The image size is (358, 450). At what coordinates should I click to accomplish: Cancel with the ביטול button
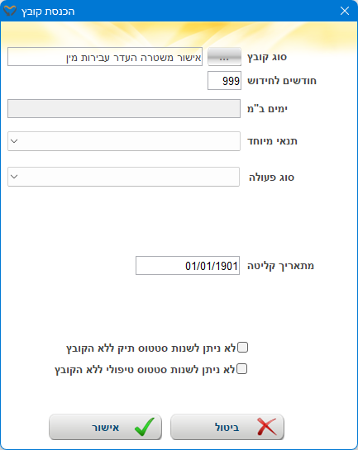[x=227, y=427]
